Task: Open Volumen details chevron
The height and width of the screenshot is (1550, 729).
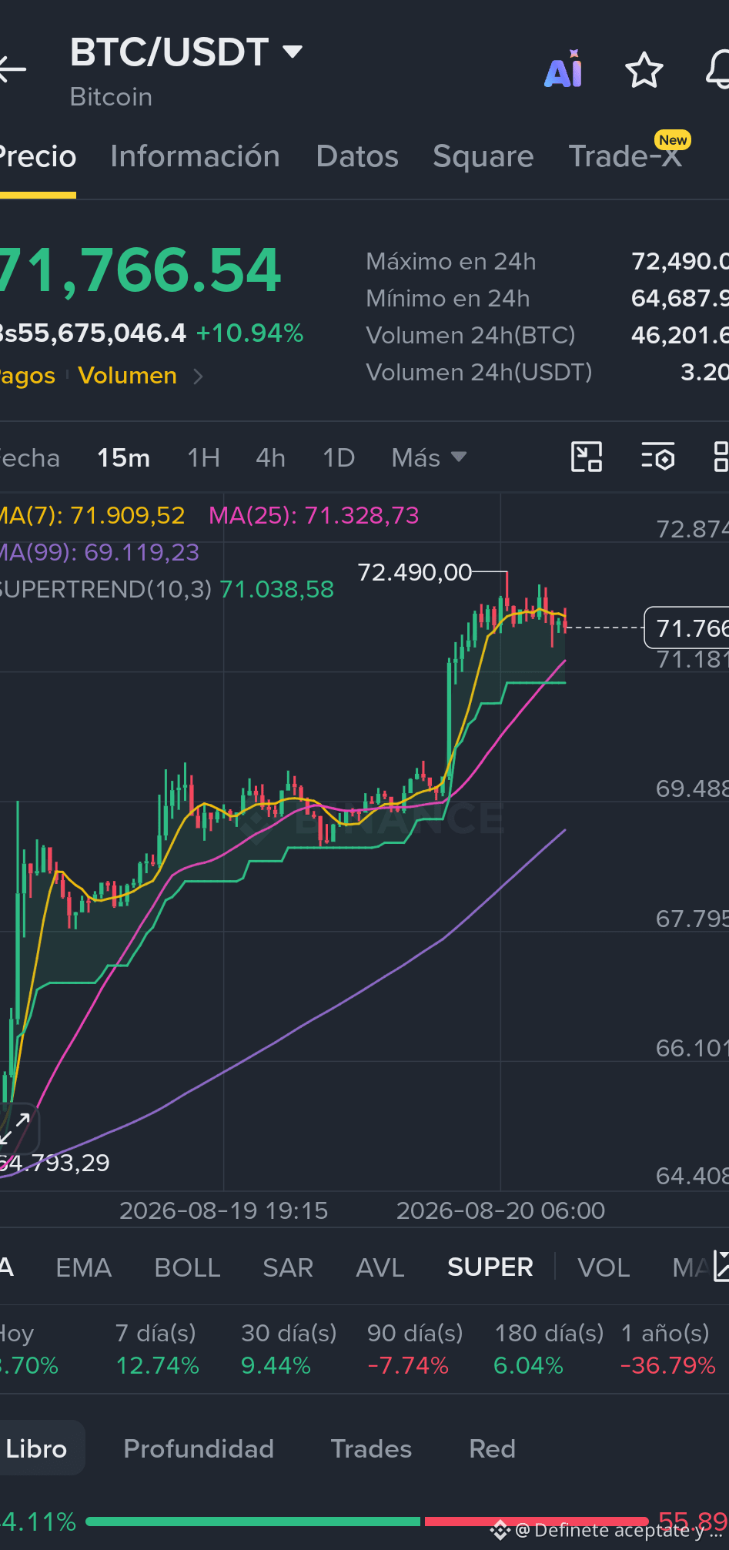Action: click(x=198, y=377)
